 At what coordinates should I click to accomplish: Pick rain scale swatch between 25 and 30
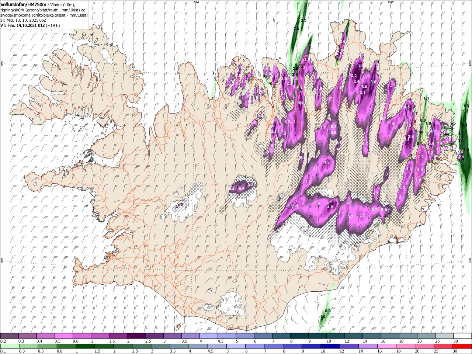[443, 346]
